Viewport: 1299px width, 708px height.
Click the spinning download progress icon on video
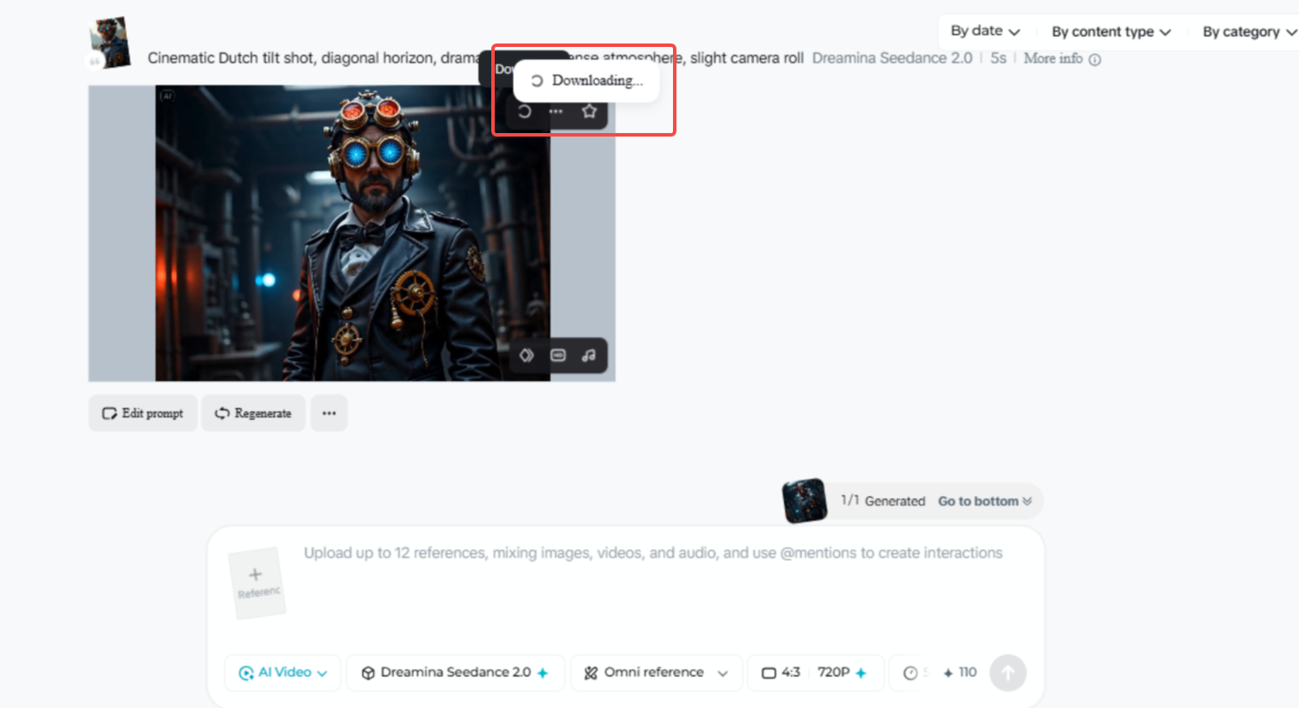pos(524,111)
